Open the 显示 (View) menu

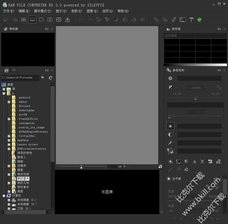click(61, 11)
